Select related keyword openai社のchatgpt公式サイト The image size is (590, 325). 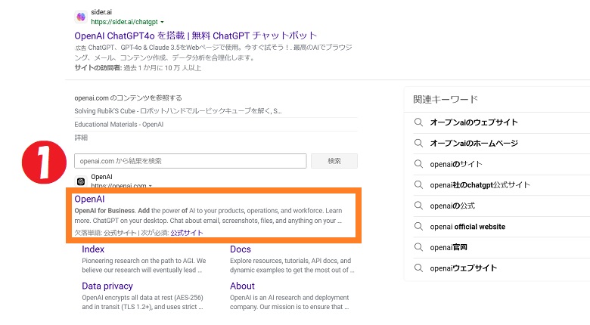pyautogui.click(x=480, y=185)
